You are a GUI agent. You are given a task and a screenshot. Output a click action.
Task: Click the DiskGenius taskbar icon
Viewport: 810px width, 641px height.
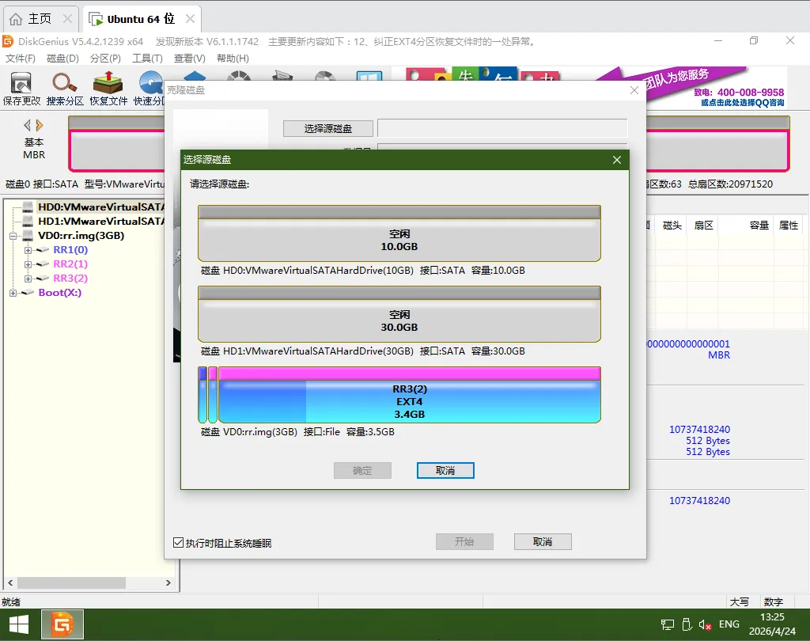point(62,625)
